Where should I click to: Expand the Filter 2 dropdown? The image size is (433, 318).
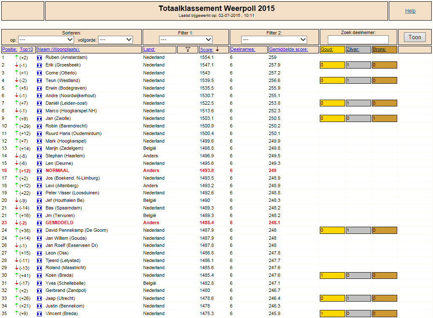[x=274, y=40]
